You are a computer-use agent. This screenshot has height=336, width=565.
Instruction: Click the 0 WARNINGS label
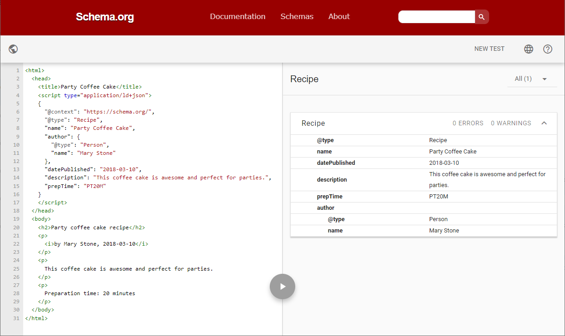coord(510,123)
